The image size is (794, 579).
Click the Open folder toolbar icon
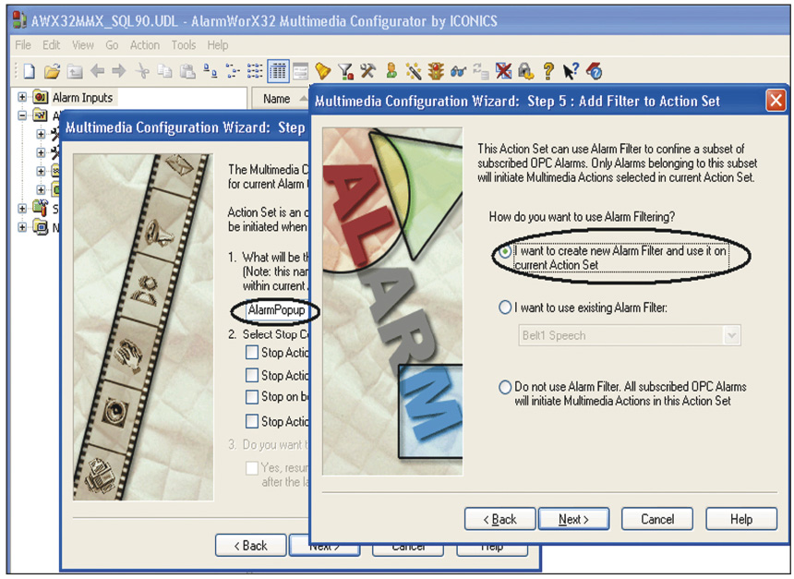[x=52, y=71]
